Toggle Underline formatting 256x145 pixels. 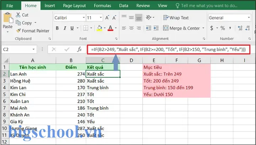[x=72, y=28]
